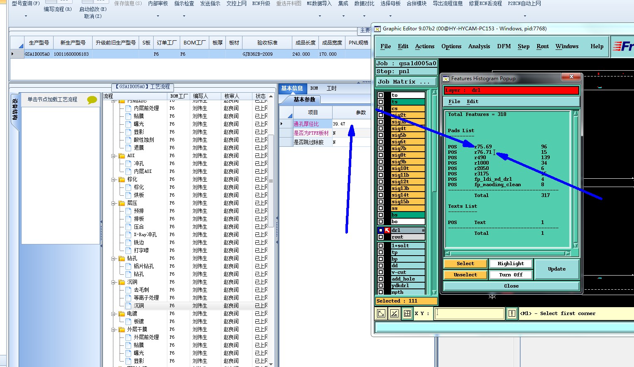
Task: Click the Graphic Editor window title icon
Action: (x=377, y=29)
